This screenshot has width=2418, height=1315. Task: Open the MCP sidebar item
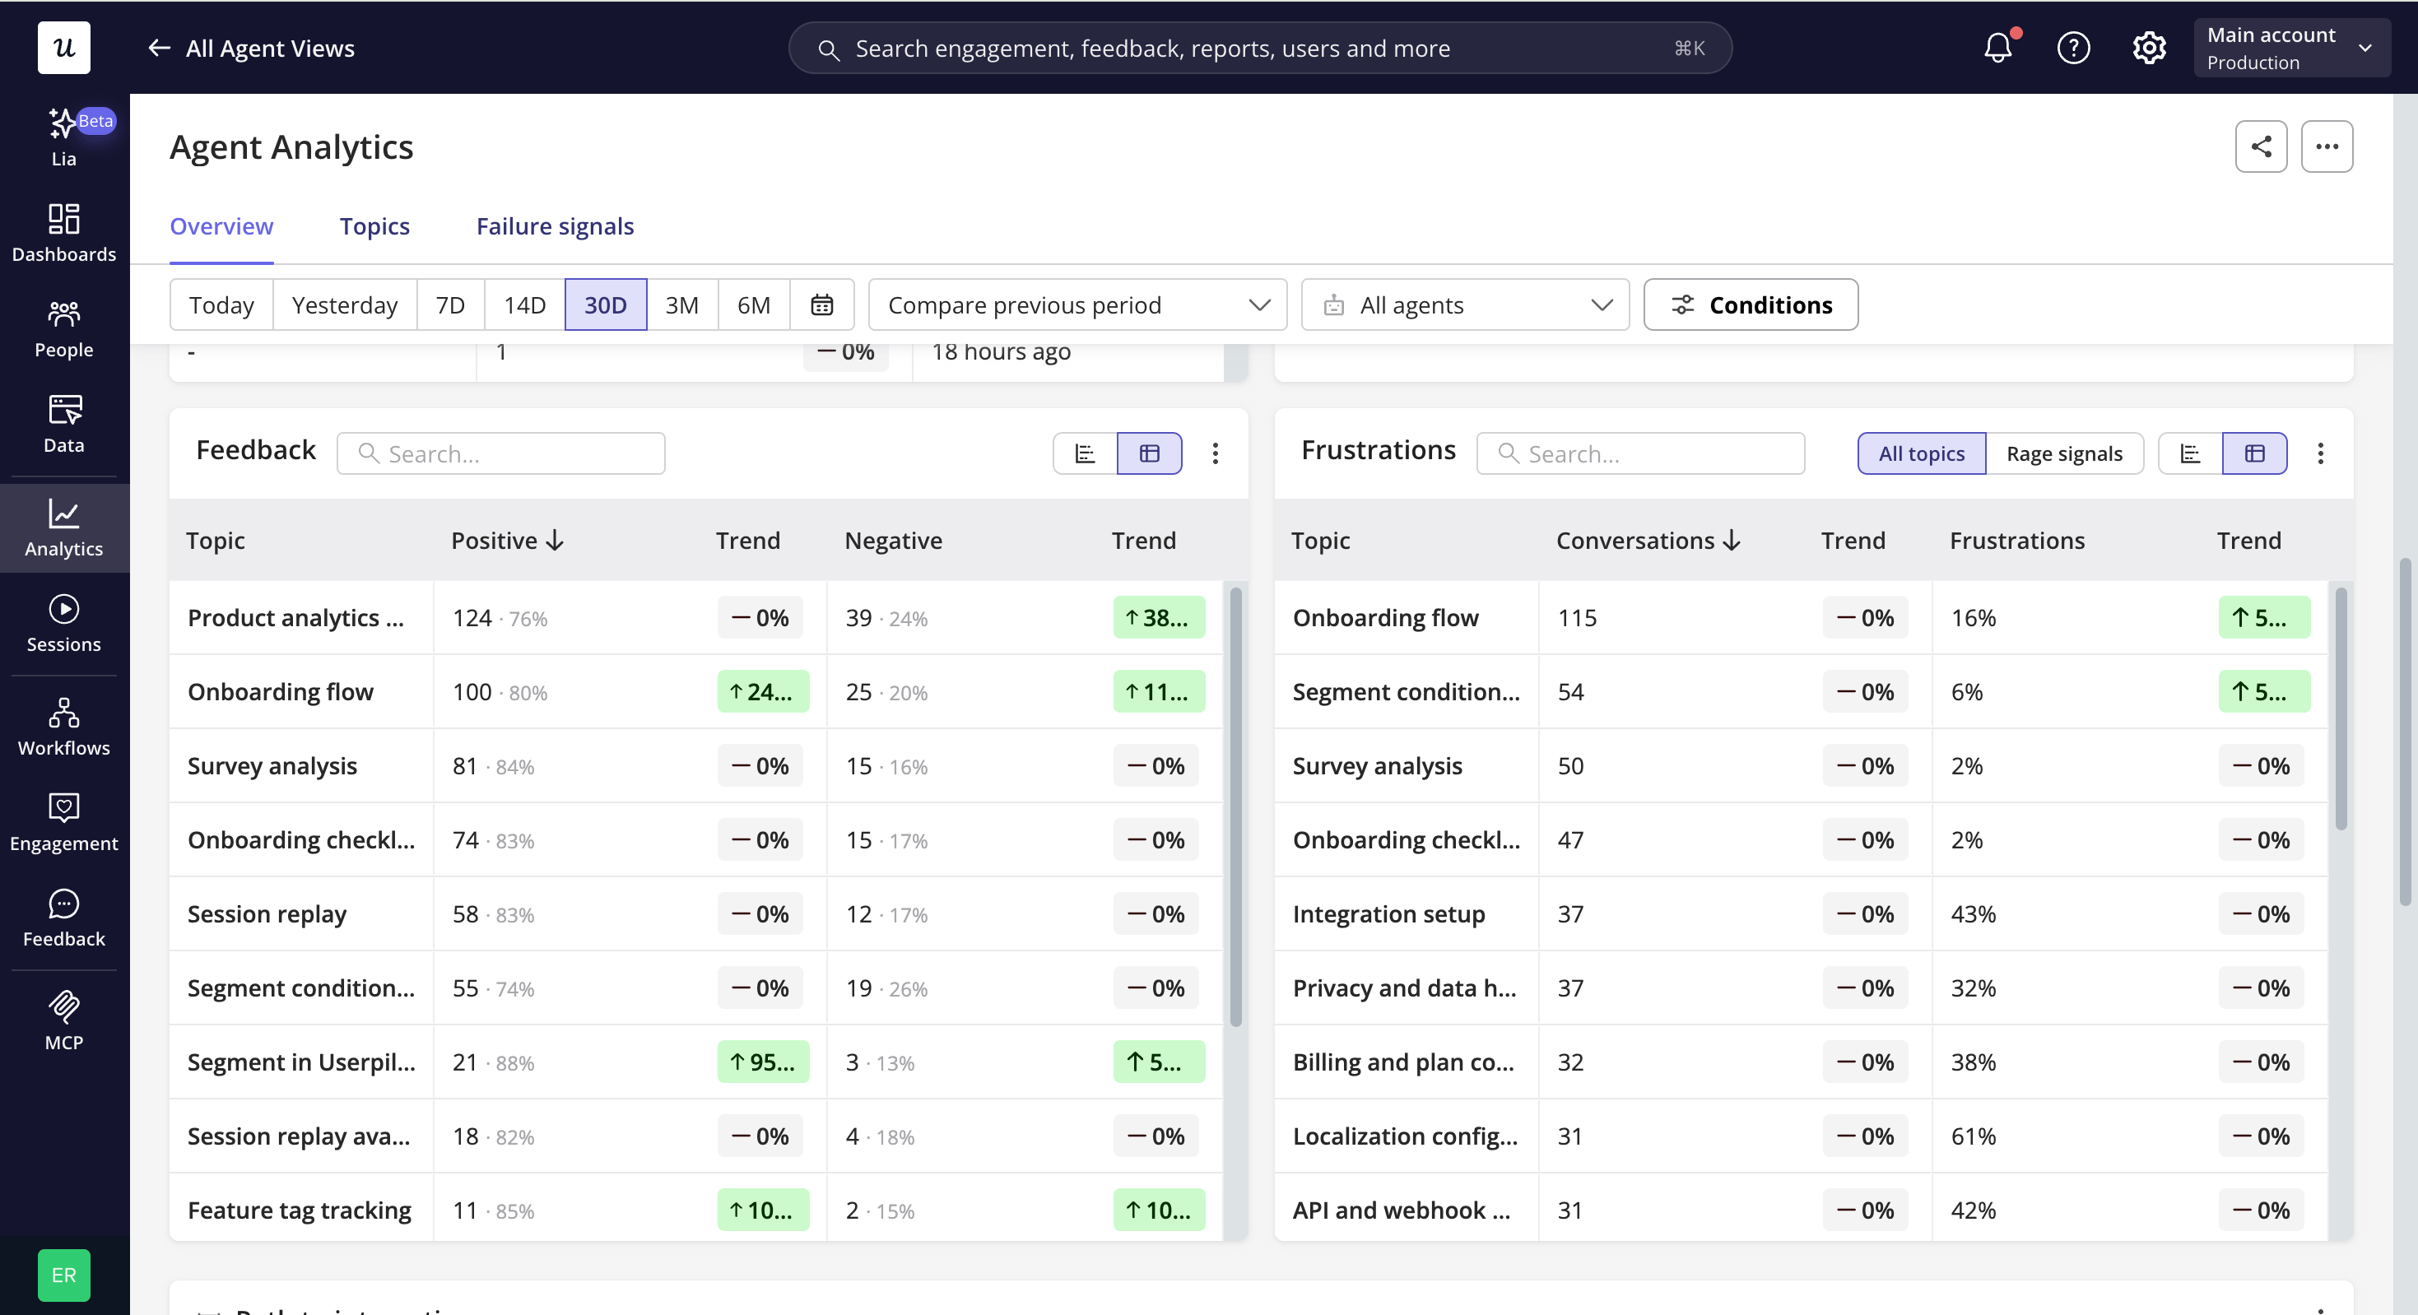(x=64, y=1021)
